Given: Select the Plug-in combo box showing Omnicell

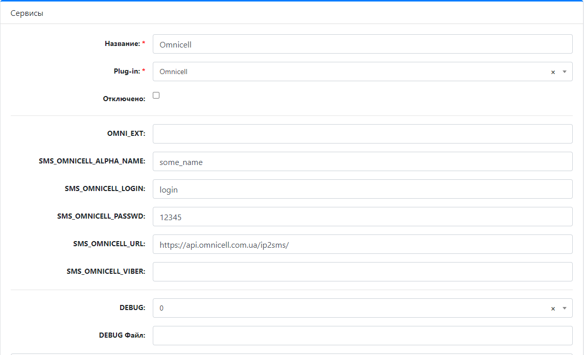Looking at the screenshot, I should 362,72.
